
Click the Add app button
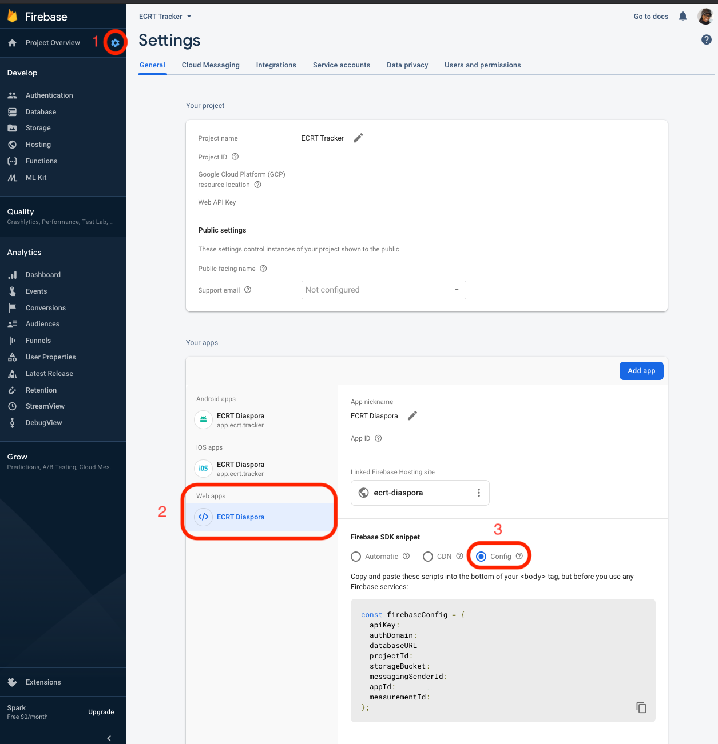point(641,371)
